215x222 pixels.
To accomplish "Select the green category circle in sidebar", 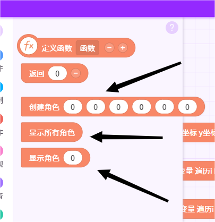I will [1, 215].
